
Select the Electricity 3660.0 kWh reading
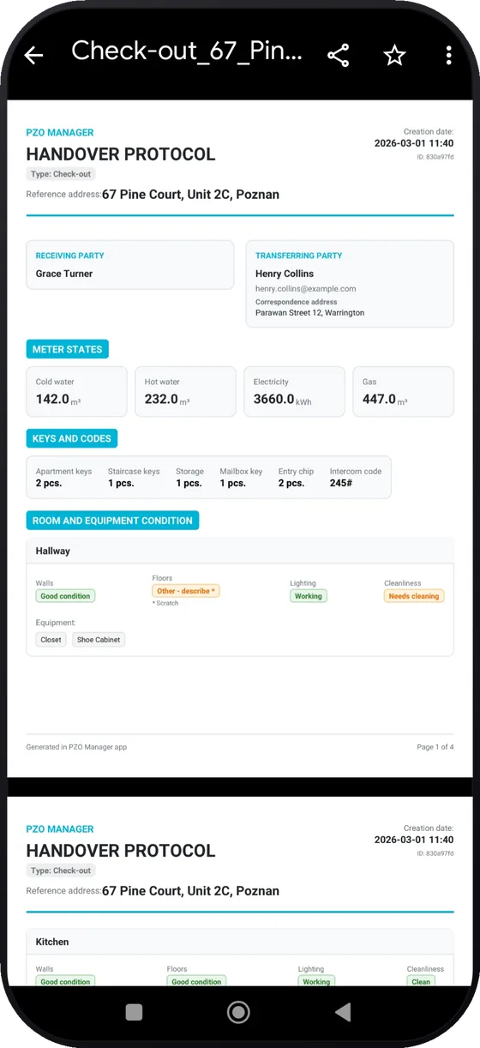click(x=294, y=392)
